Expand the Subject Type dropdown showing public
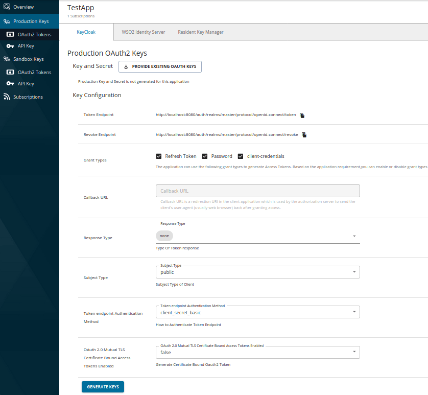The height and width of the screenshot is (395, 428). coord(354,272)
